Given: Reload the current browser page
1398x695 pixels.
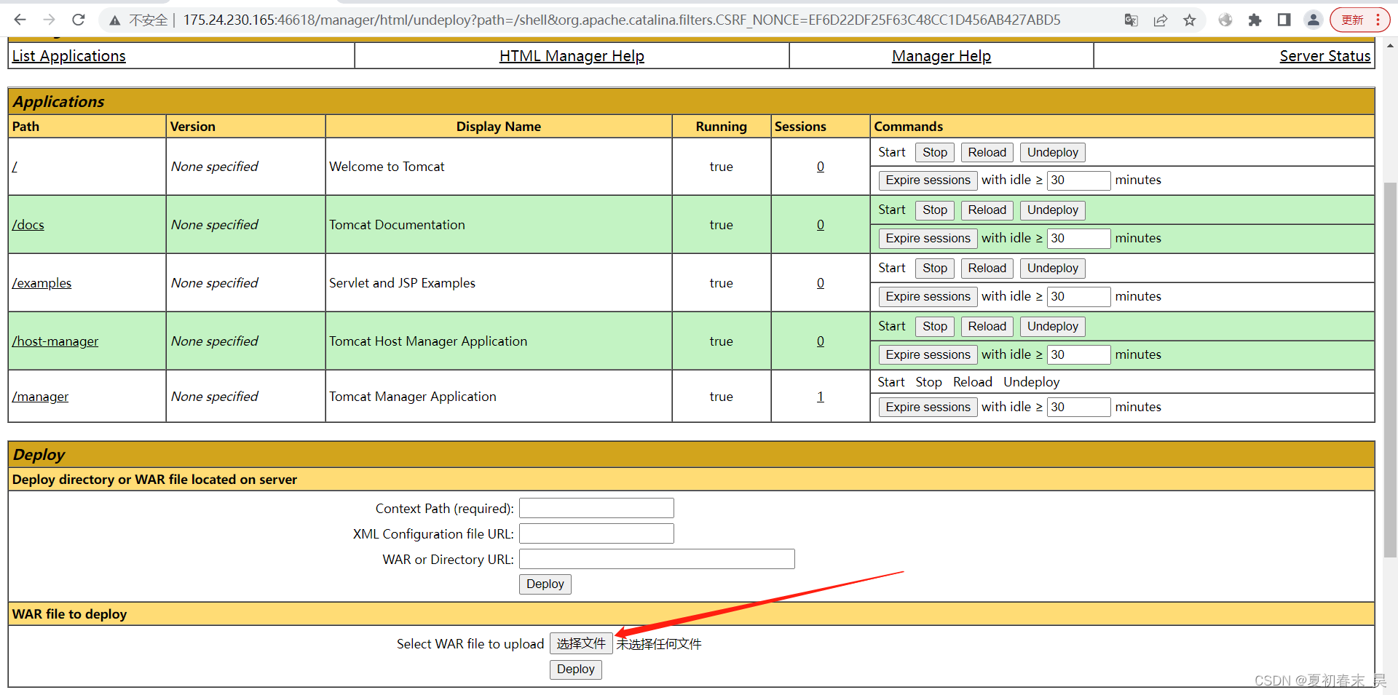Looking at the screenshot, I should tap(79, 20).
